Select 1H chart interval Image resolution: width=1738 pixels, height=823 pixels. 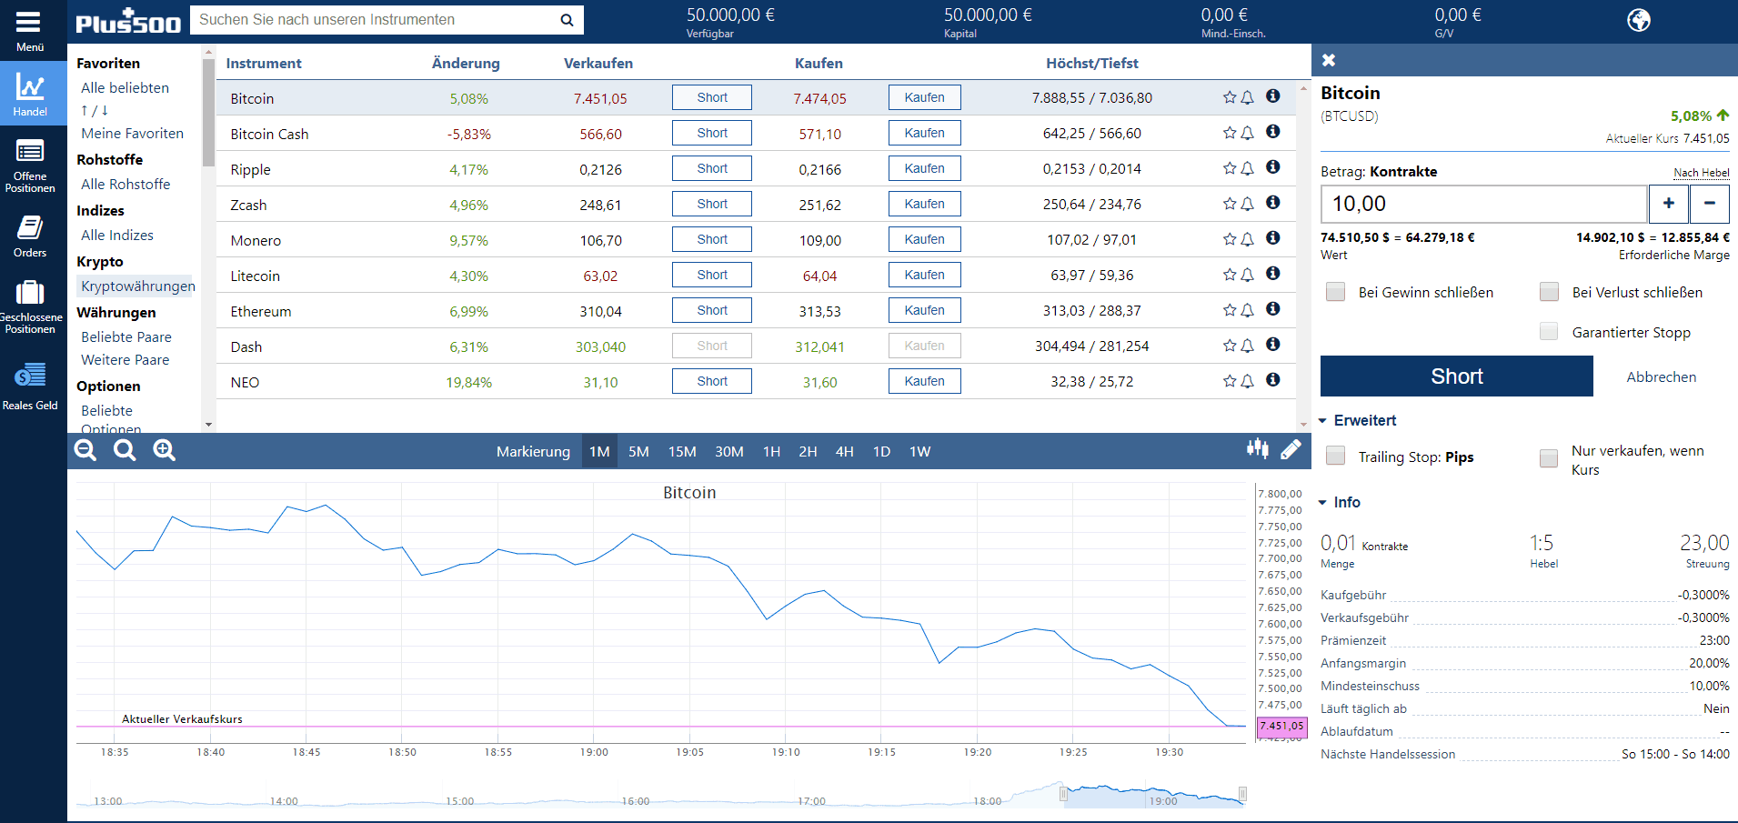(x=771, y=451)
